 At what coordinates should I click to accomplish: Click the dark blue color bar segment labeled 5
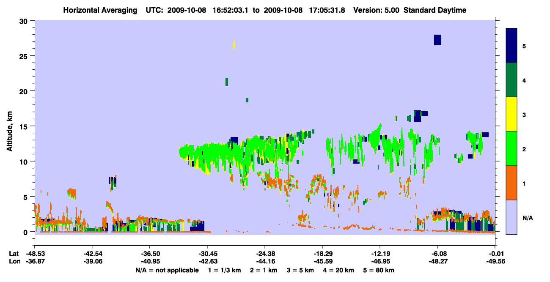click(x=511, y=46)
